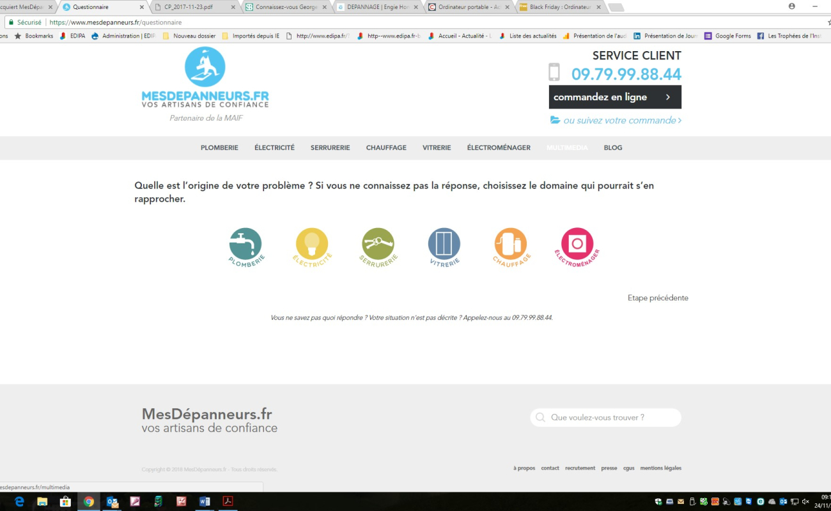The width and height of the screenshot is (831, 511).
Task: Select VITRERIE in the navigation bar
Action: click(x=437, y=148)
